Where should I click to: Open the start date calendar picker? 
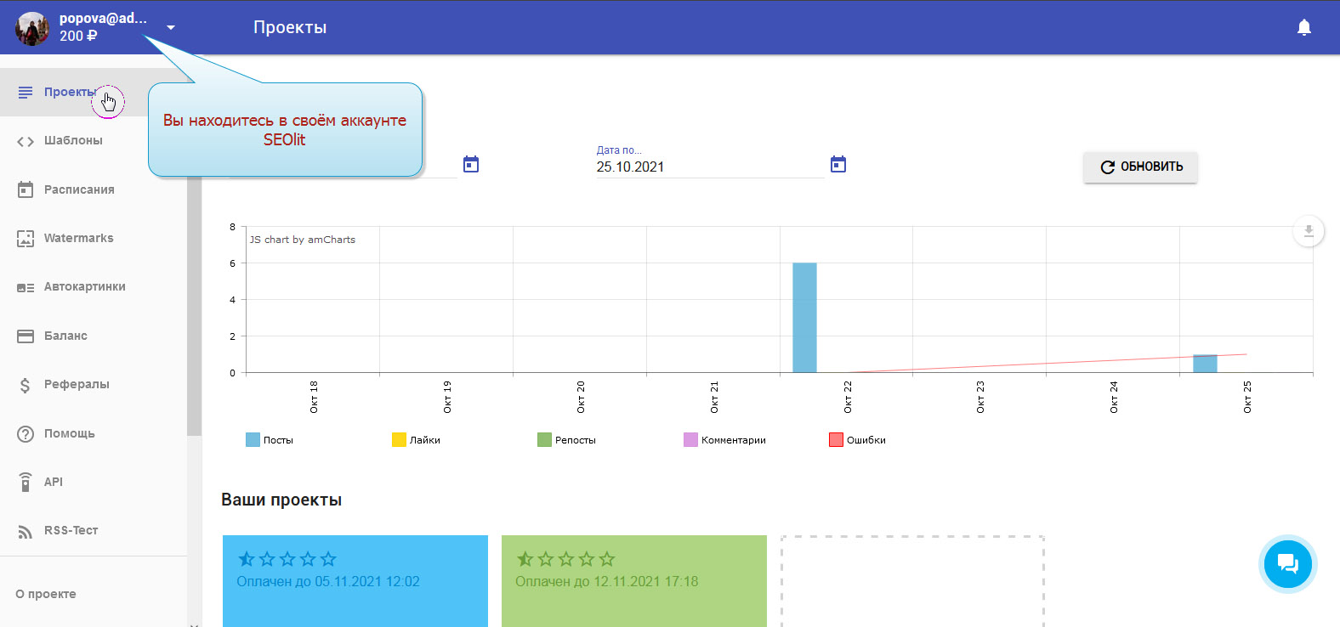[x=471, y=165]
